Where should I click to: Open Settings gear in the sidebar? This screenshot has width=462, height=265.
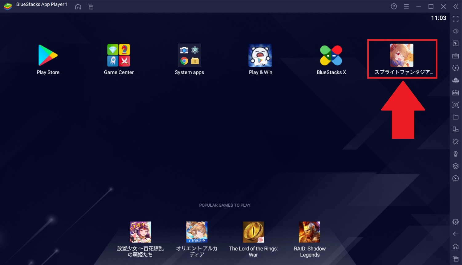[x=456, y=222]
